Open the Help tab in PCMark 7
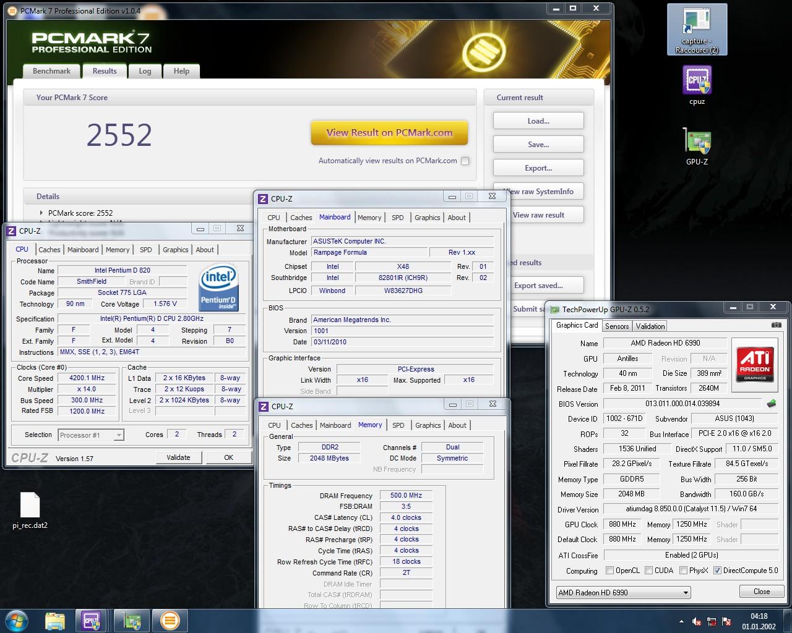Screen dimensions: 792x633 coord(181,71)
